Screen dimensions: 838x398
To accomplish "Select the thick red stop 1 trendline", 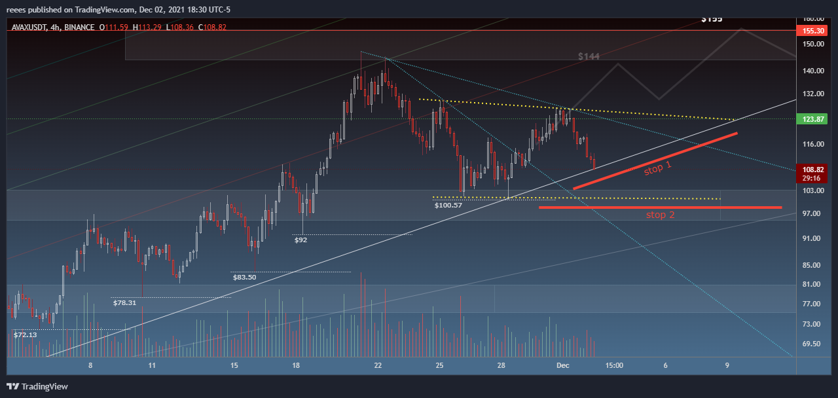I will coord(655,161).
